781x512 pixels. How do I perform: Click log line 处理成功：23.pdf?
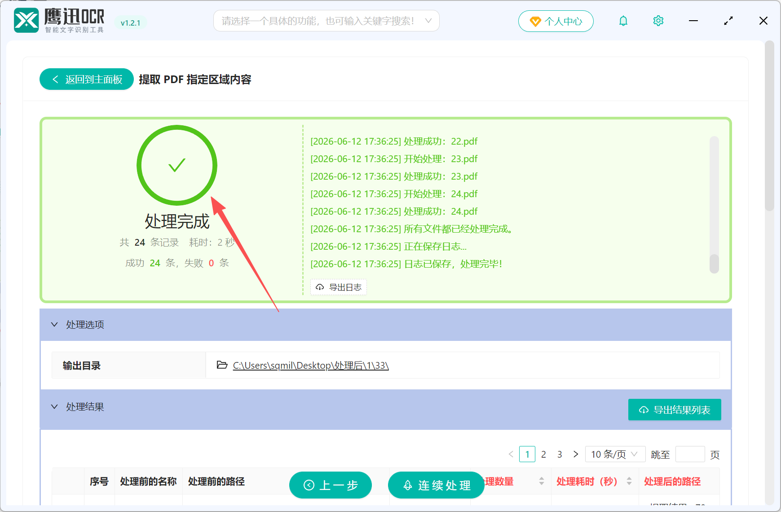pyautogui.click(x=394, y=176)
